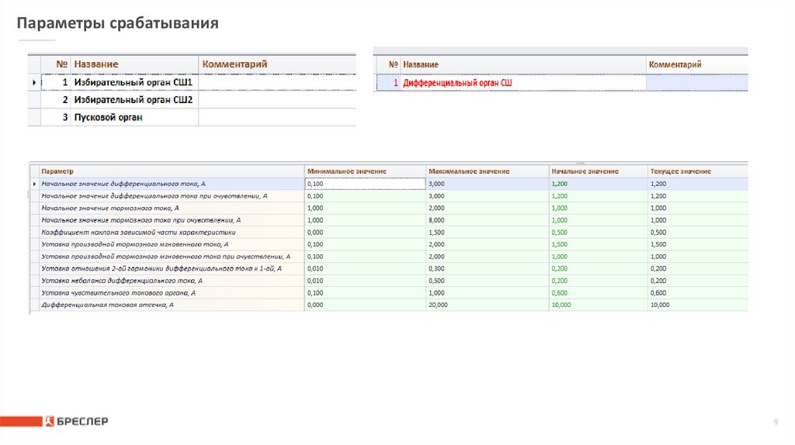The width and height of the screenshot is (795, 445).
Task: Click the row indicator arrow of the parameter table
Action: 34,184
